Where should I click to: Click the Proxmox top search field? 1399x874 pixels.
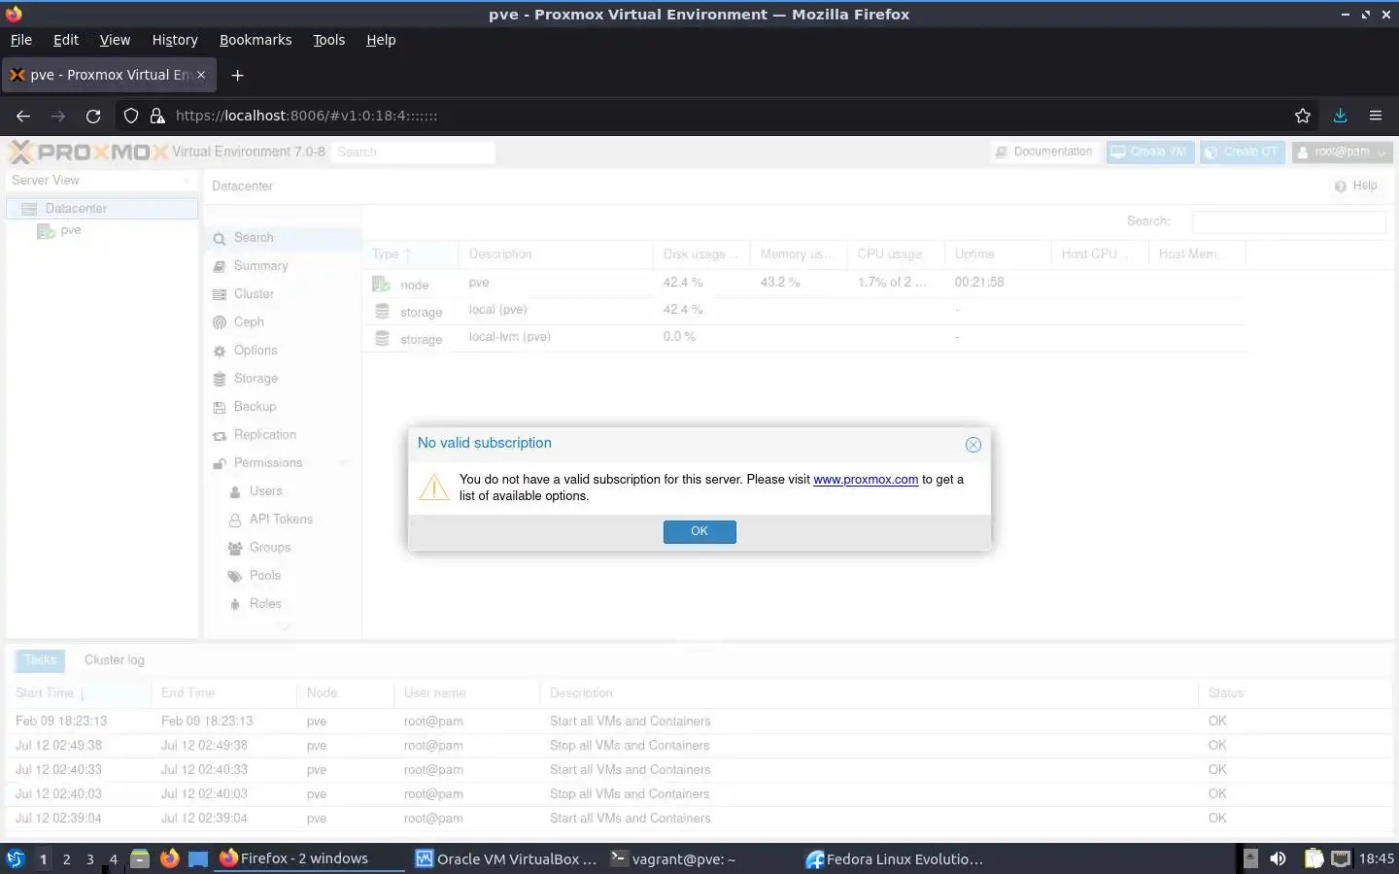coord(412,152)
